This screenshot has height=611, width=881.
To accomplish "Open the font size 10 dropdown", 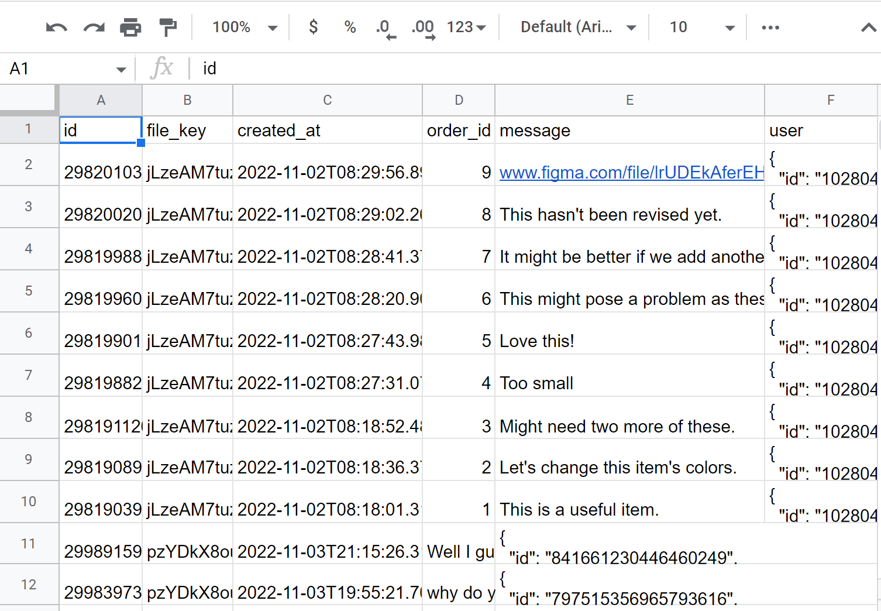I will [x=701, y=28].
